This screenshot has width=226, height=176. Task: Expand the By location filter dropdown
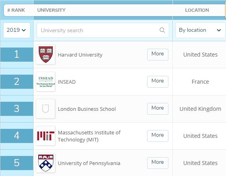point(200,30)
